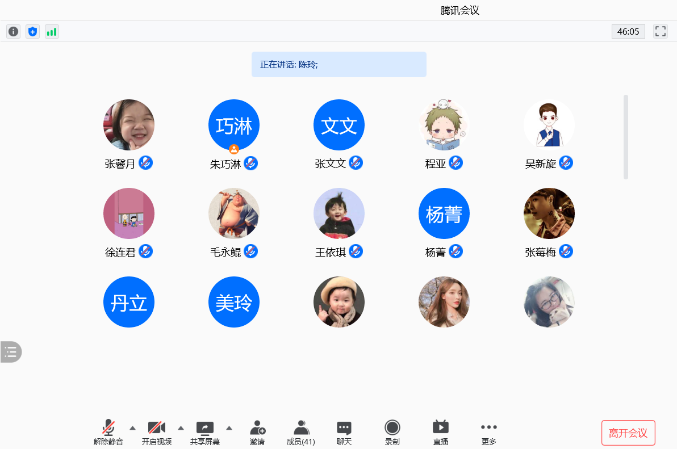Viewport: 677px width, 449px height.
Task: Unmute microphone via 解除静音
Action: (108, 433)
